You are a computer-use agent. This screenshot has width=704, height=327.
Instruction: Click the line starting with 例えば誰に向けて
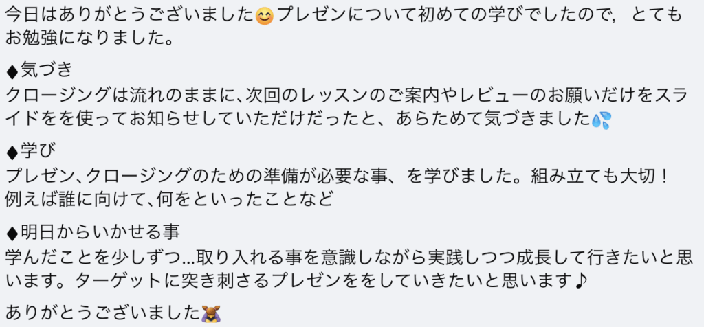click(169, 199)
